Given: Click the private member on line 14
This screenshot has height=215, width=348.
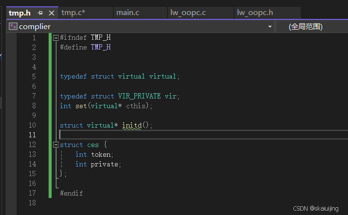Looking at the screenshot, I should 105,164.
